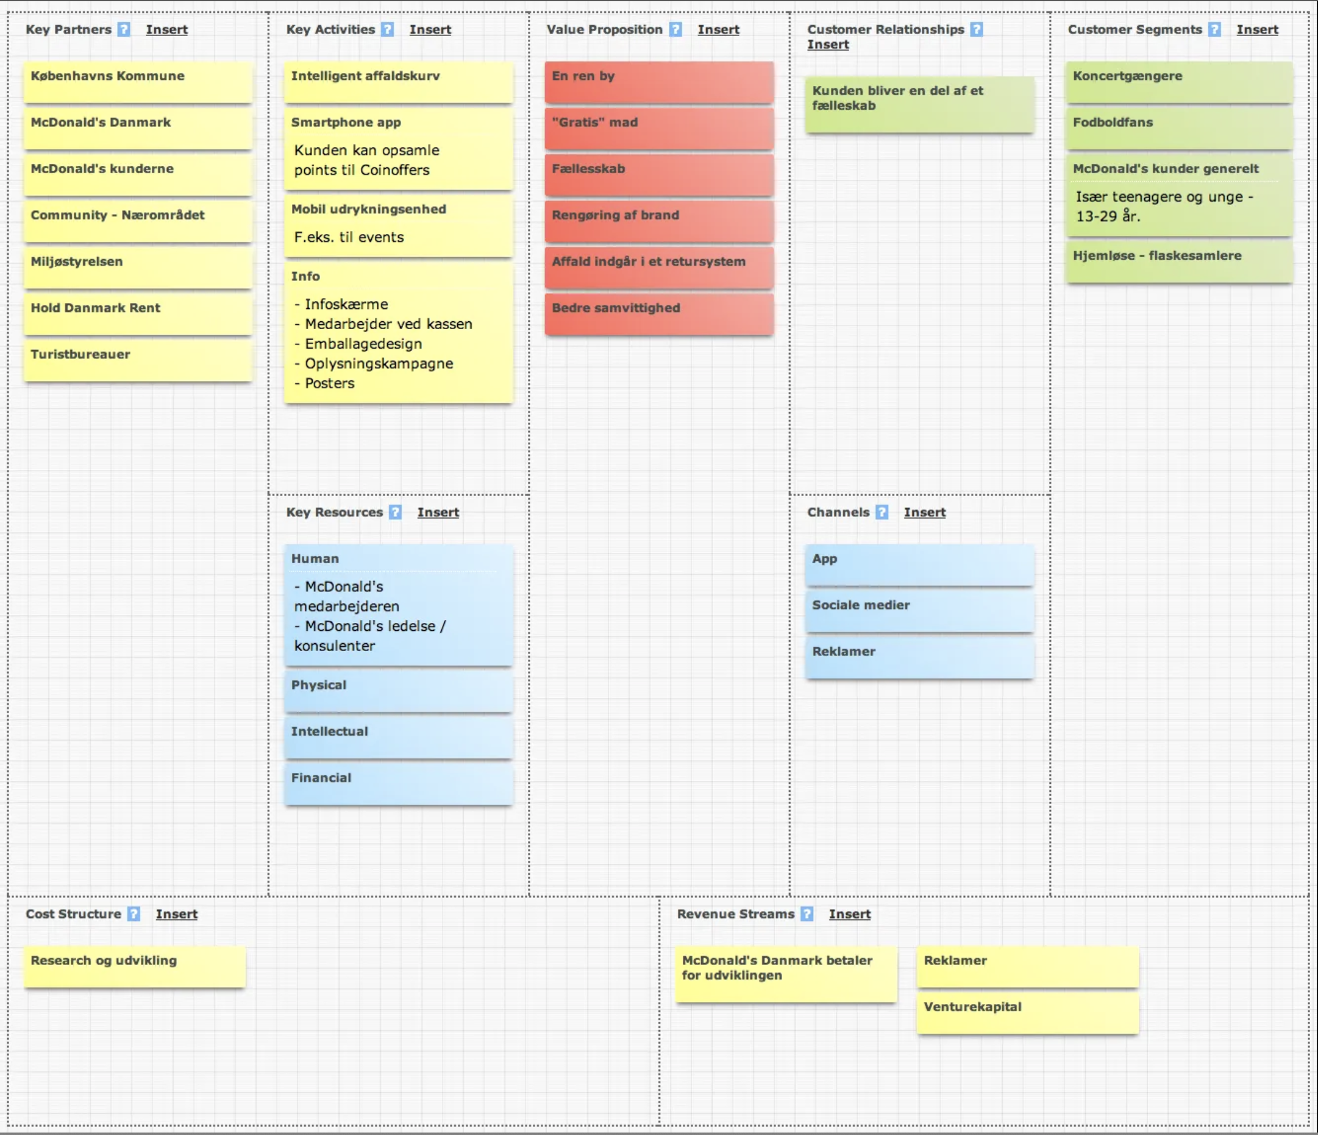This screenshot has height=1135, width=1318.
Task: Open the Key Resources help icon
Action: pyautogui.click(x=395, y=512)
